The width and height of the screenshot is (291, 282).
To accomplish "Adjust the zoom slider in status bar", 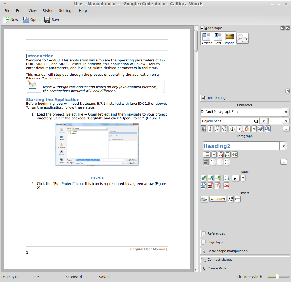I will 277,277.
